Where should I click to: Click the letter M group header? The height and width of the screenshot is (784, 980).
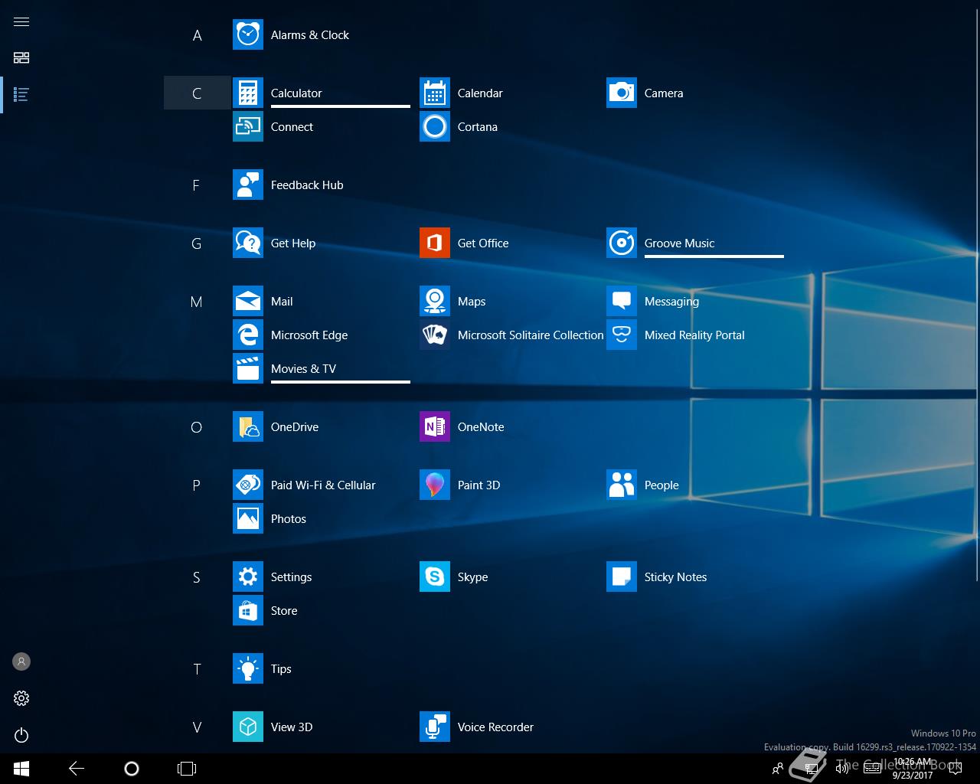click(x=197, y=302)
